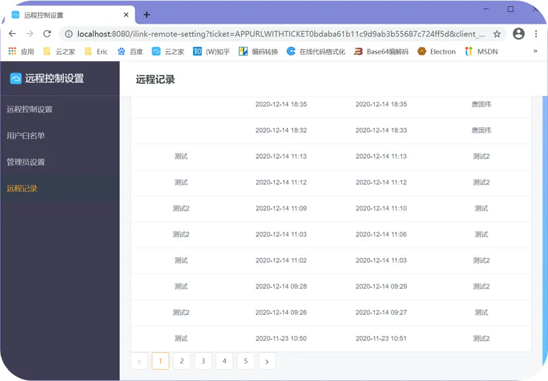The width and height of the screenshot is (548, 381).
Task: Click end time 2020-12-14 09:29
Action: (x=381, y=286)
